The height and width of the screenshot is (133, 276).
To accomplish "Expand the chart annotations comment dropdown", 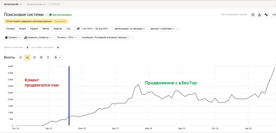I will (x=58, y=57).
